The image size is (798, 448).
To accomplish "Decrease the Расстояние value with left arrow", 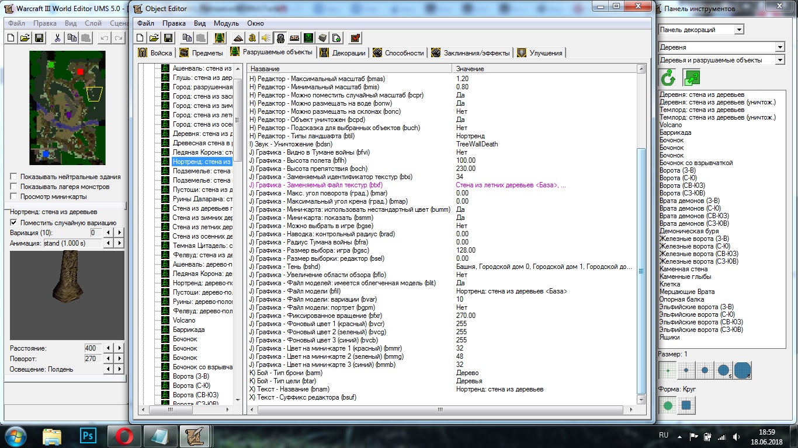I will (x=109, y=348).
